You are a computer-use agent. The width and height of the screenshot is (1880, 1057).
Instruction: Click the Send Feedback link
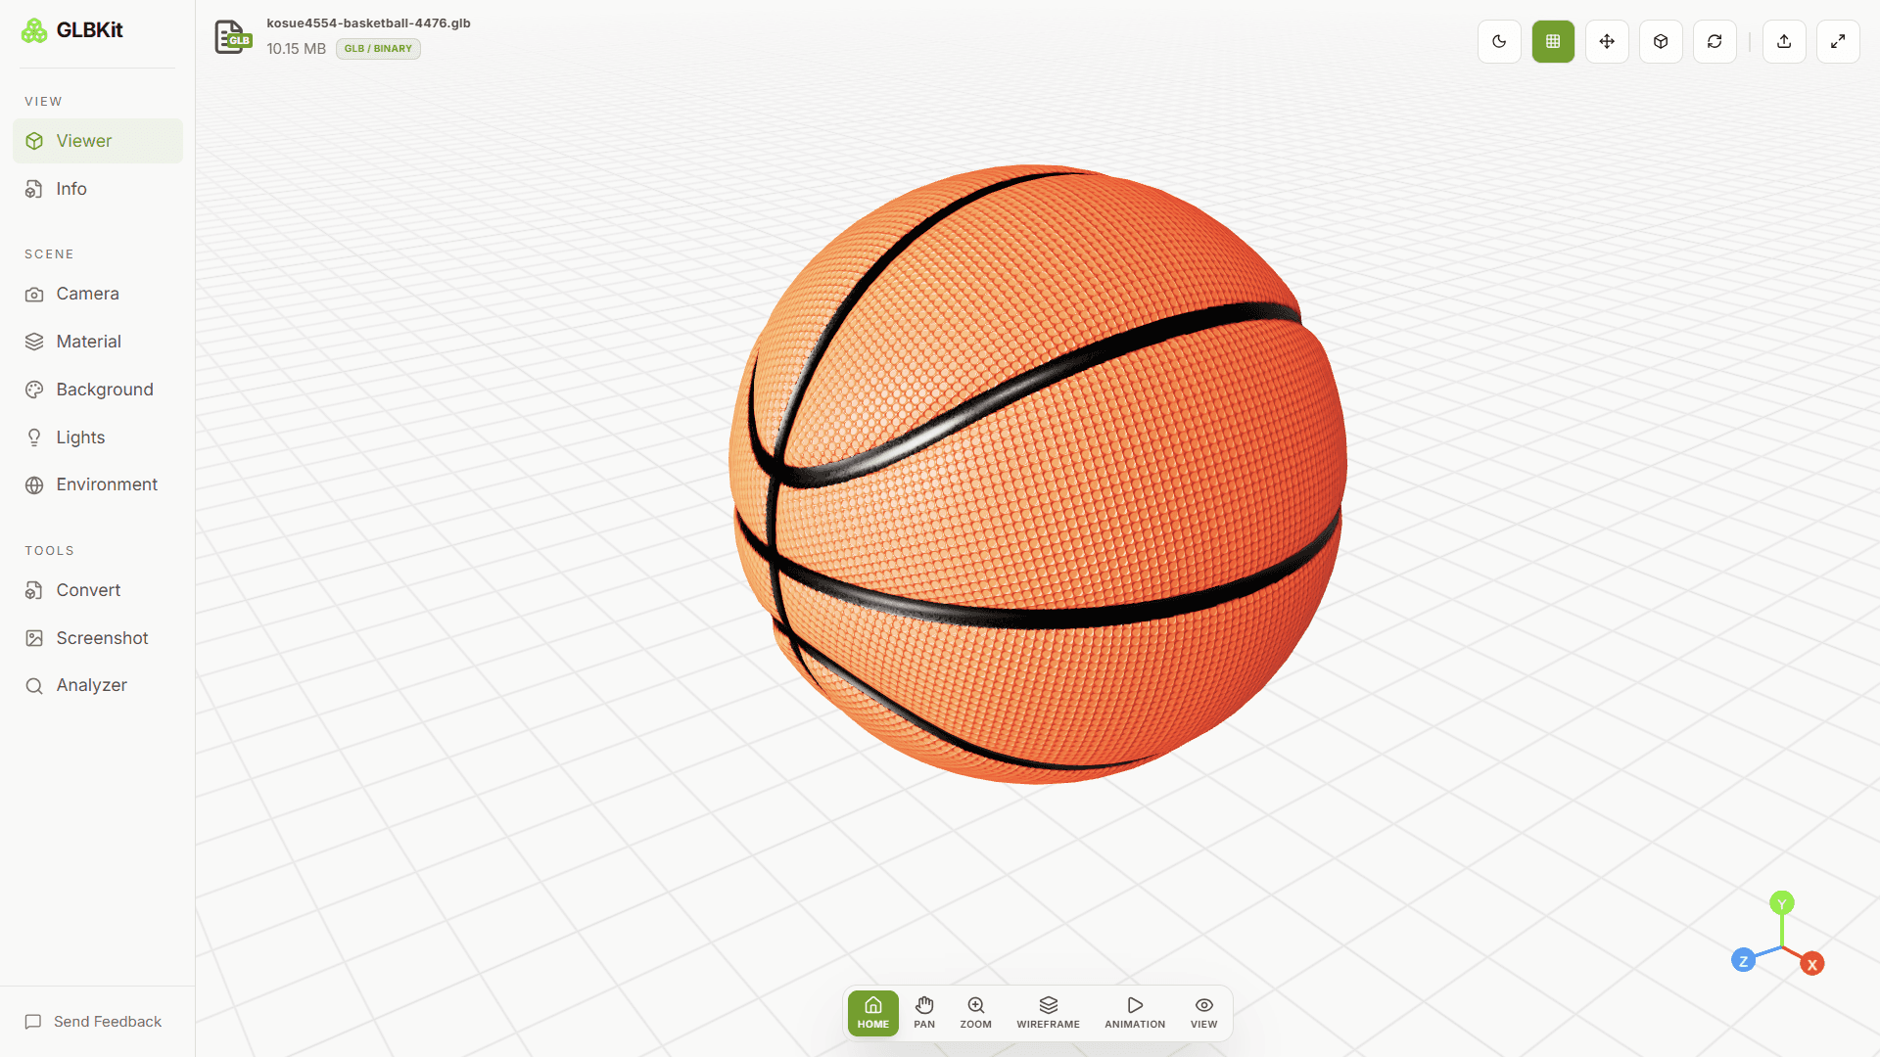tap(94, 1022)
